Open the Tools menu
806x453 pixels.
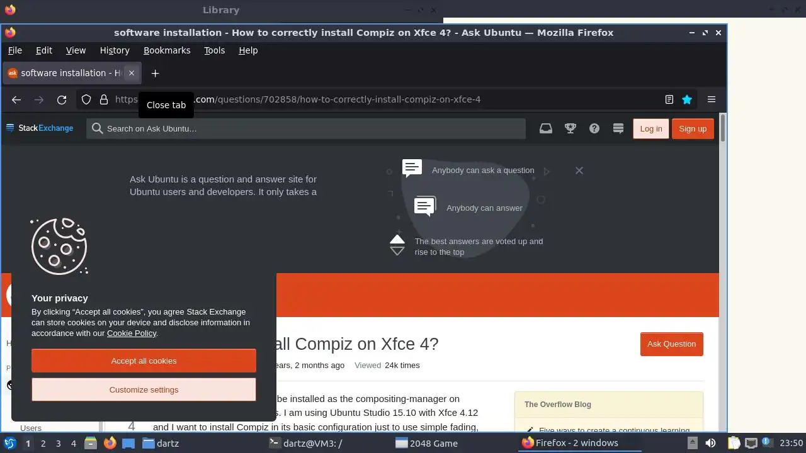pyautogui.click(x=214, y=50)
